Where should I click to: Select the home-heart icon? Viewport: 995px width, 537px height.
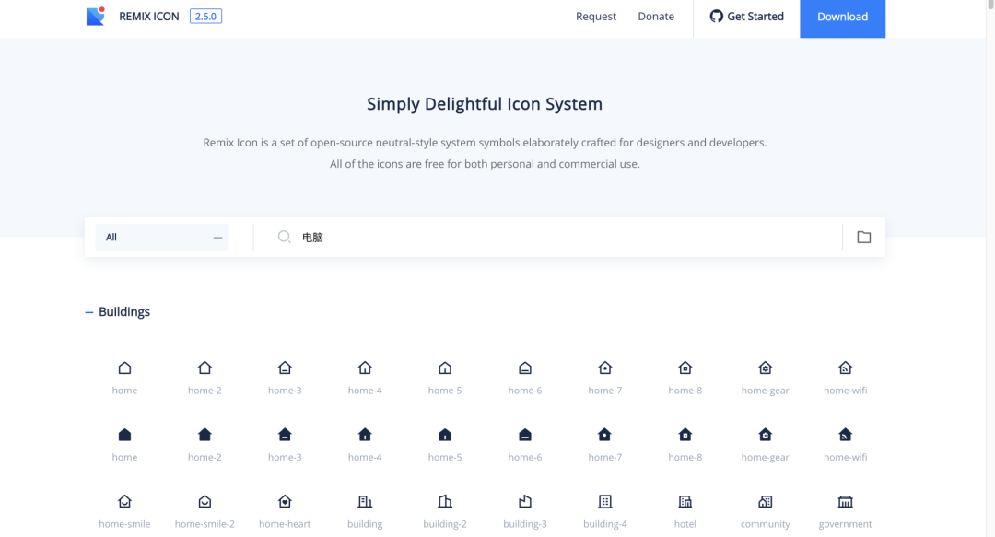[x=285, y=501]
